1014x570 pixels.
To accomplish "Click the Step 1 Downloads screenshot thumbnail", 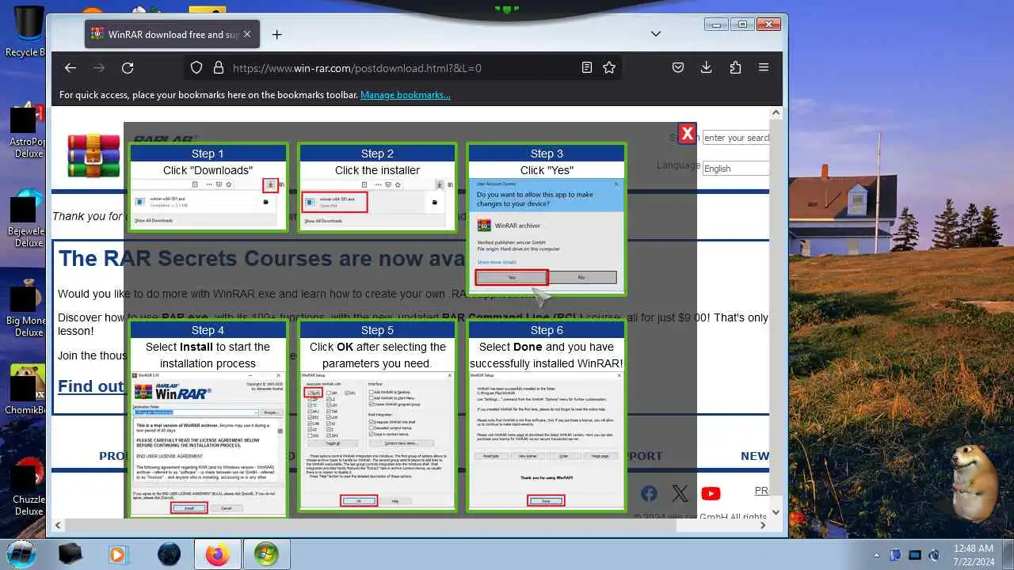I will pos(208,204).
